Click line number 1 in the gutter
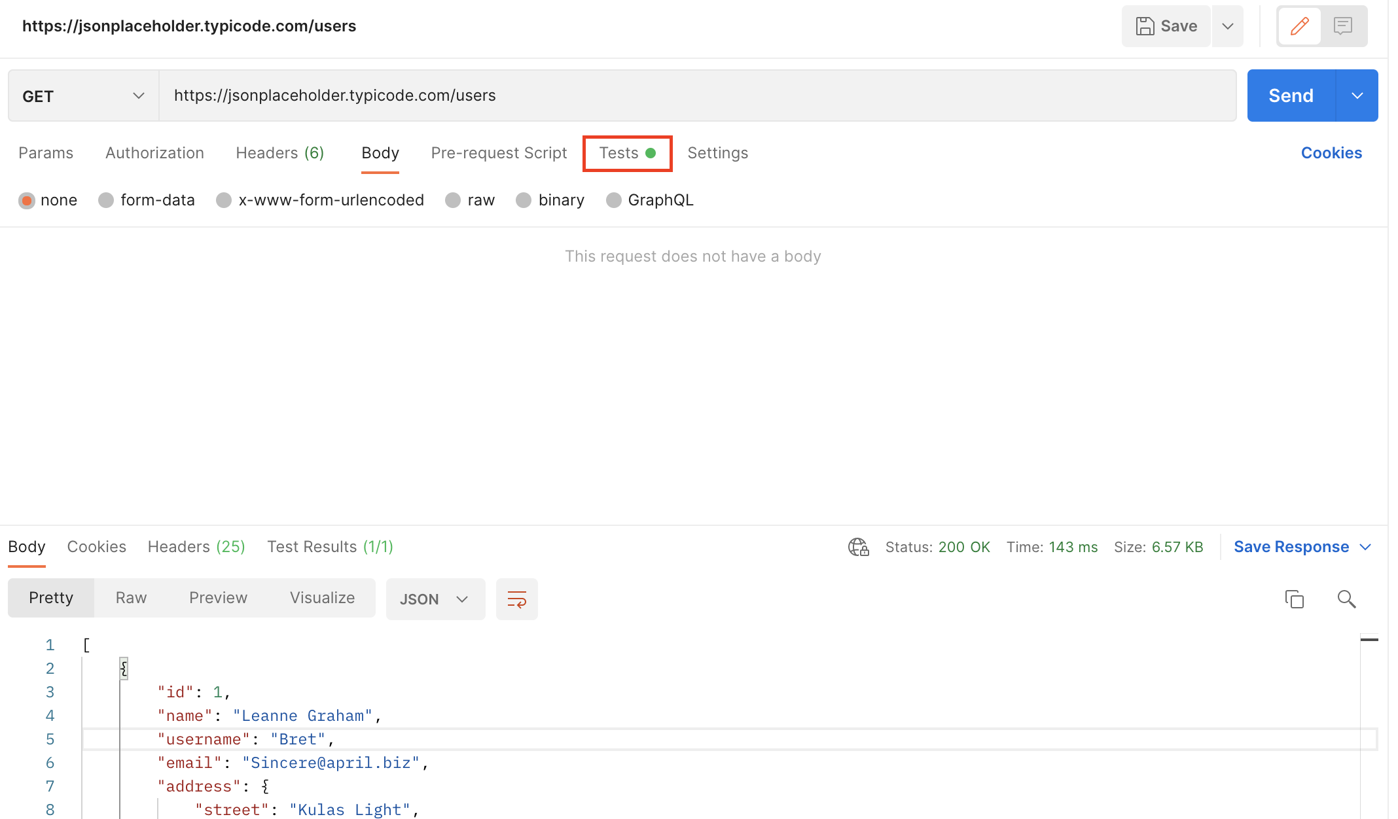Image resolution: width=1398 pixels, height=819 pixels. click(50, 645)
